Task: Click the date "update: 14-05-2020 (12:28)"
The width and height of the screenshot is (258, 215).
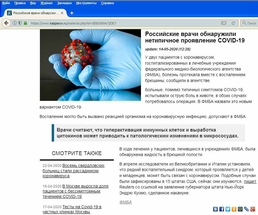Action: pos(168,49)
